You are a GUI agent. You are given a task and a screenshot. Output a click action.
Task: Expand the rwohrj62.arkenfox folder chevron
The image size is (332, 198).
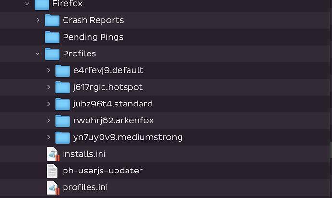coord(48,120)
